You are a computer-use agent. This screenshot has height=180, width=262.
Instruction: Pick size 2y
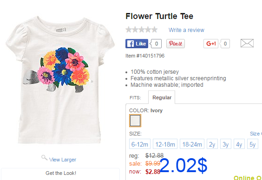pos(212,144)
